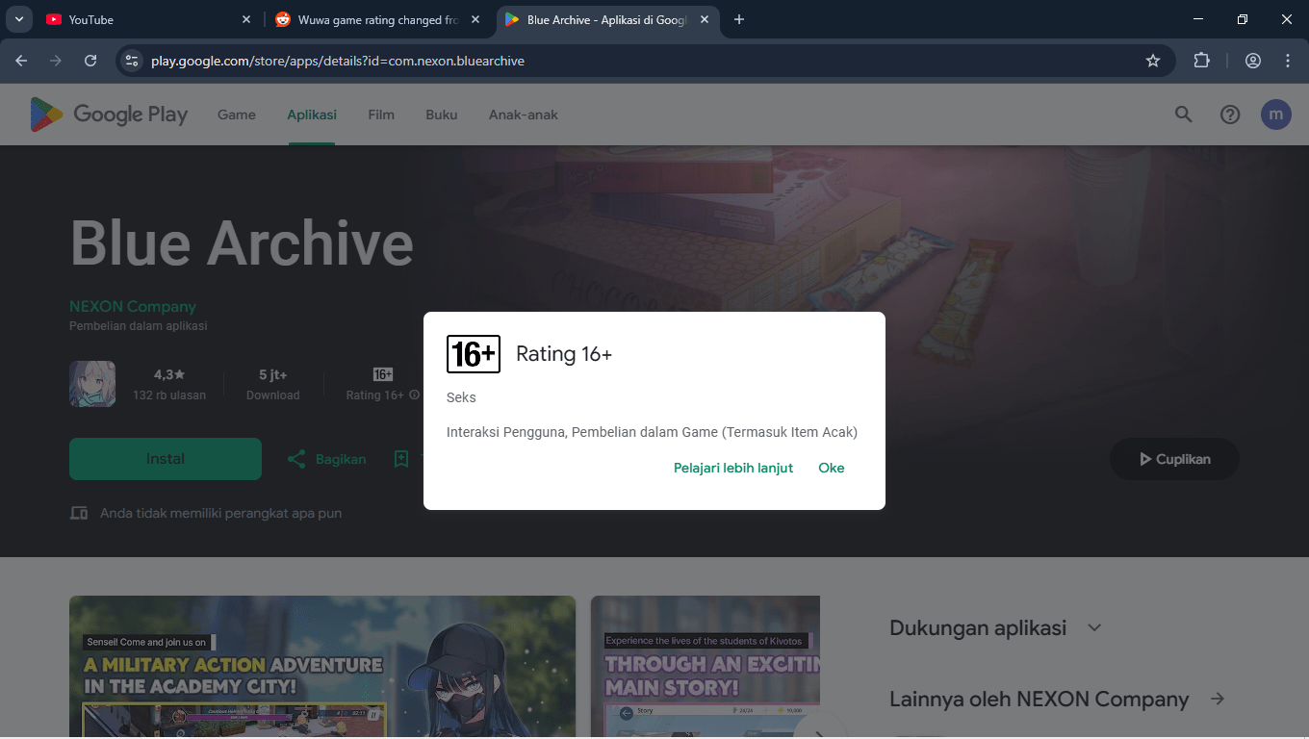
Task: Close the Wuwa game rating Reddit tab
Action: click(x=475, y=19)
